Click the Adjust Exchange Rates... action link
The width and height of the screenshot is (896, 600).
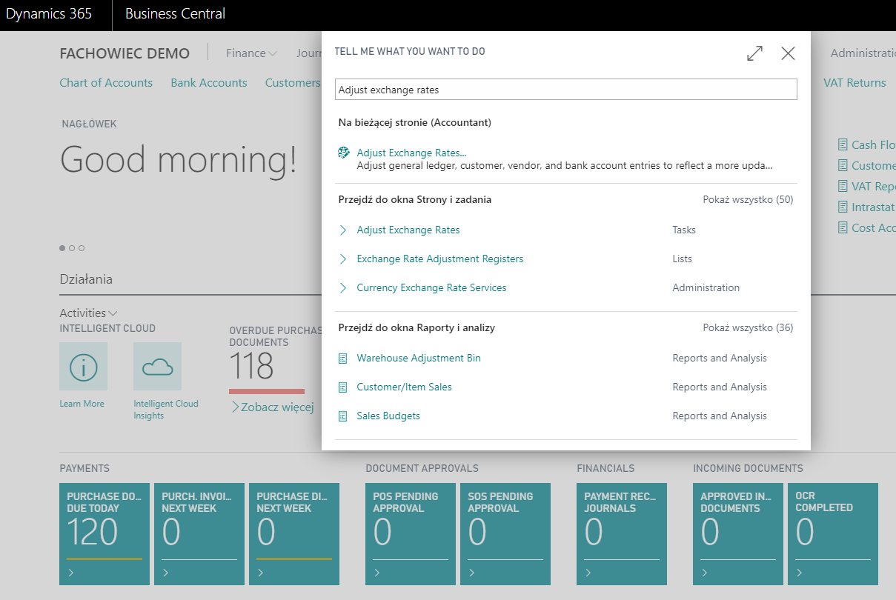(x=411, y=153)
